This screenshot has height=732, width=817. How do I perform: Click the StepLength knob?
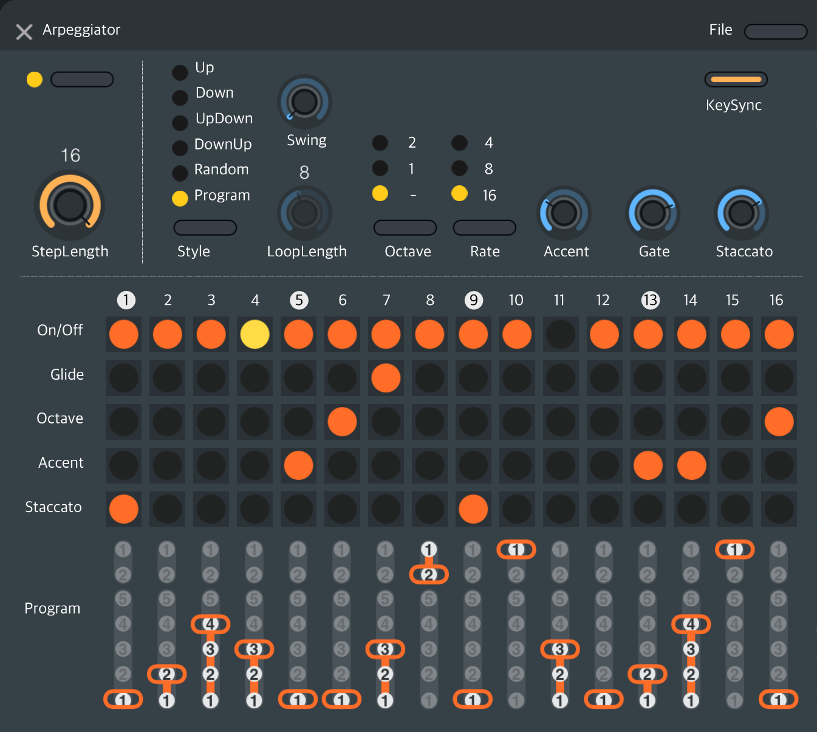pos(70,205)
